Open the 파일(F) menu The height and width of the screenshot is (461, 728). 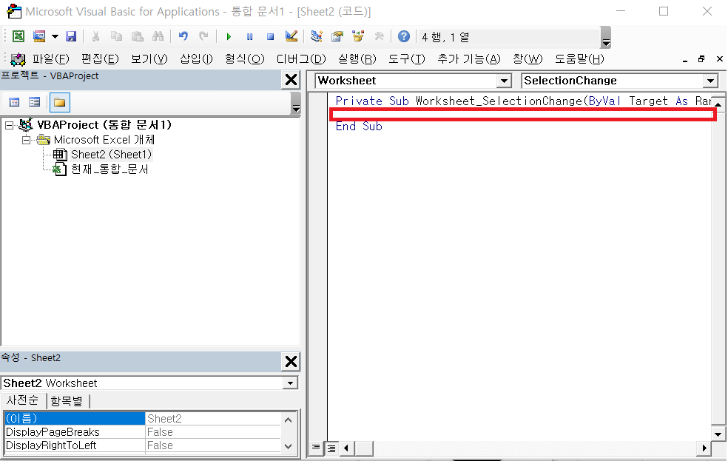coord(50,59)
